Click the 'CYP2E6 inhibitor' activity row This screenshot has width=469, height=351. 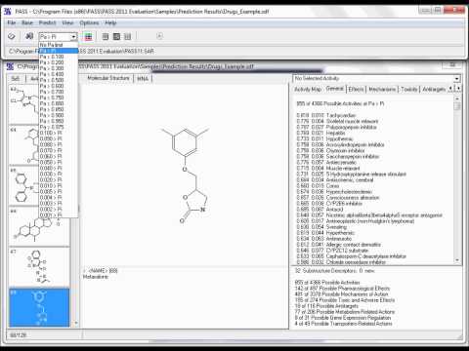329,203
